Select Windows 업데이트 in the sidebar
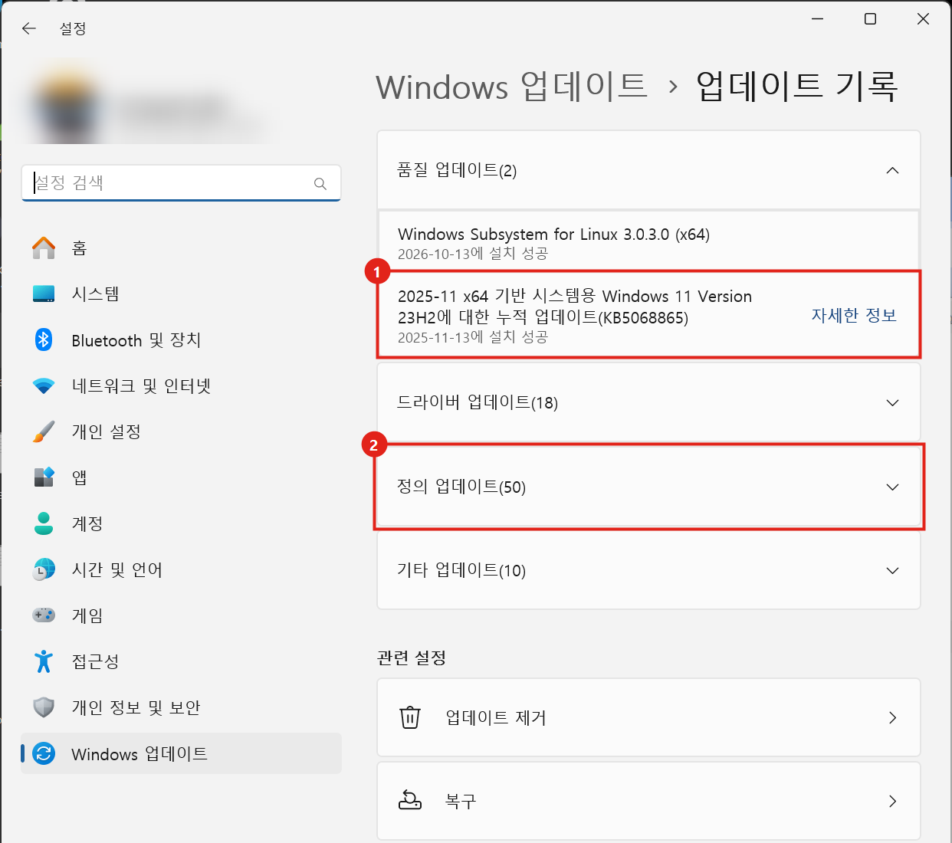This screenshot has height=843, width=952. point(181,753)
